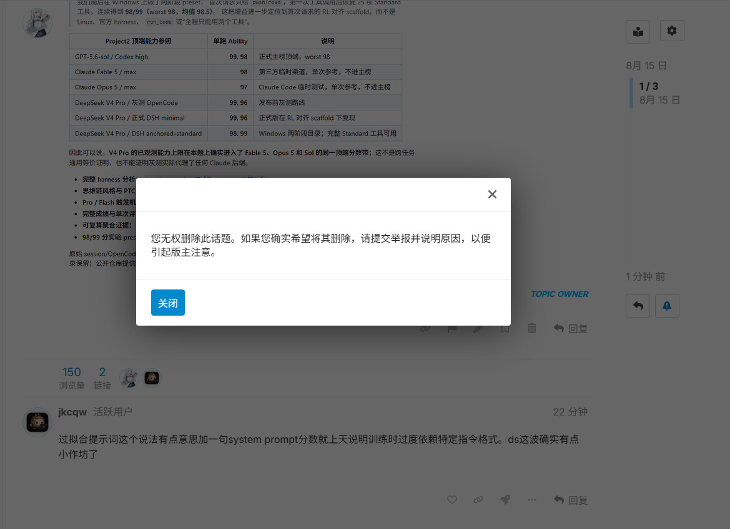Click the dialog's no-permission message text
The height and width of the screenshot is (529, 730).
tap(321, 245)
